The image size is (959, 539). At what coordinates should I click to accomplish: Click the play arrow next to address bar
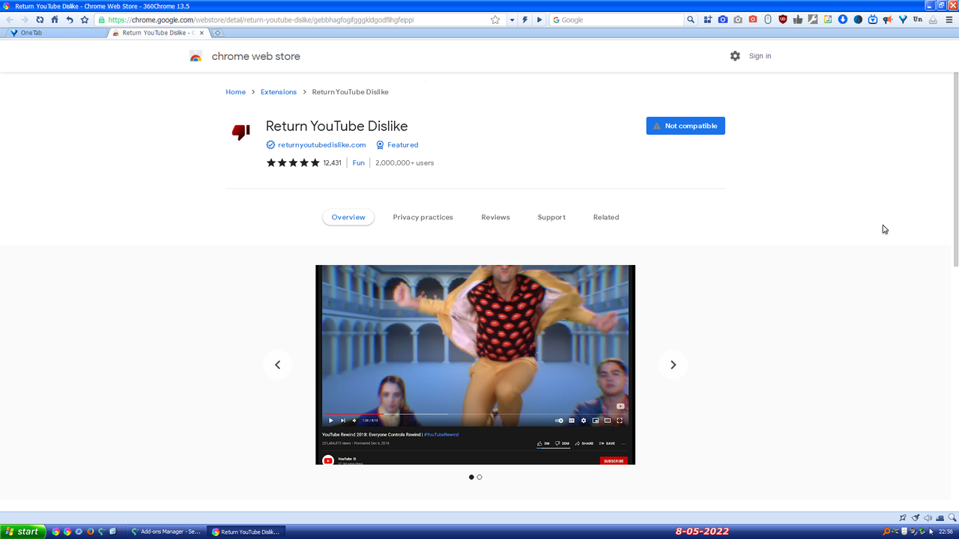pos(539,20)
